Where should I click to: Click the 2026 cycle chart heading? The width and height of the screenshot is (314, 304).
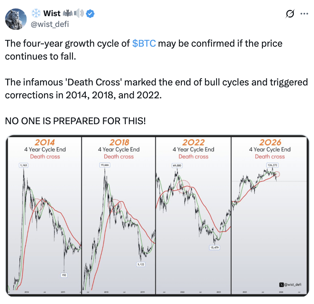[x=270, y=142]
